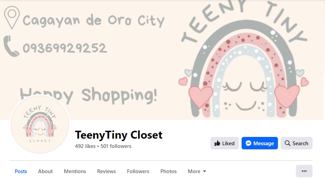View the Followers tab
The height and width of the screenshot is (179, 325).
[x=138, y=171]
